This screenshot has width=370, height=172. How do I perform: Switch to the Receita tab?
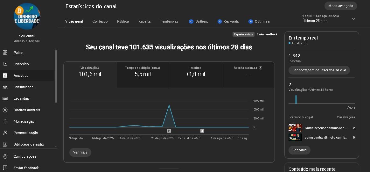(x=144, y=22)
